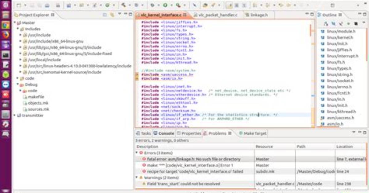Collapse the Master project node

pos(15,22)
